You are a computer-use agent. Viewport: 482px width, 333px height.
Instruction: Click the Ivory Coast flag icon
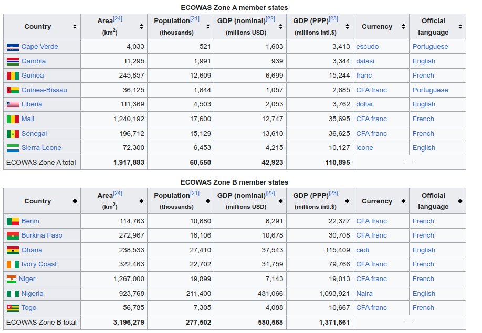[13, 264]
